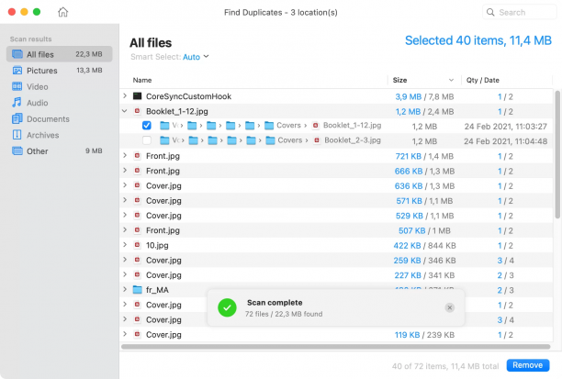Screen dimensions: 562x379
Task: Toggle Size column sort chevron
Action: click(451, 80)
